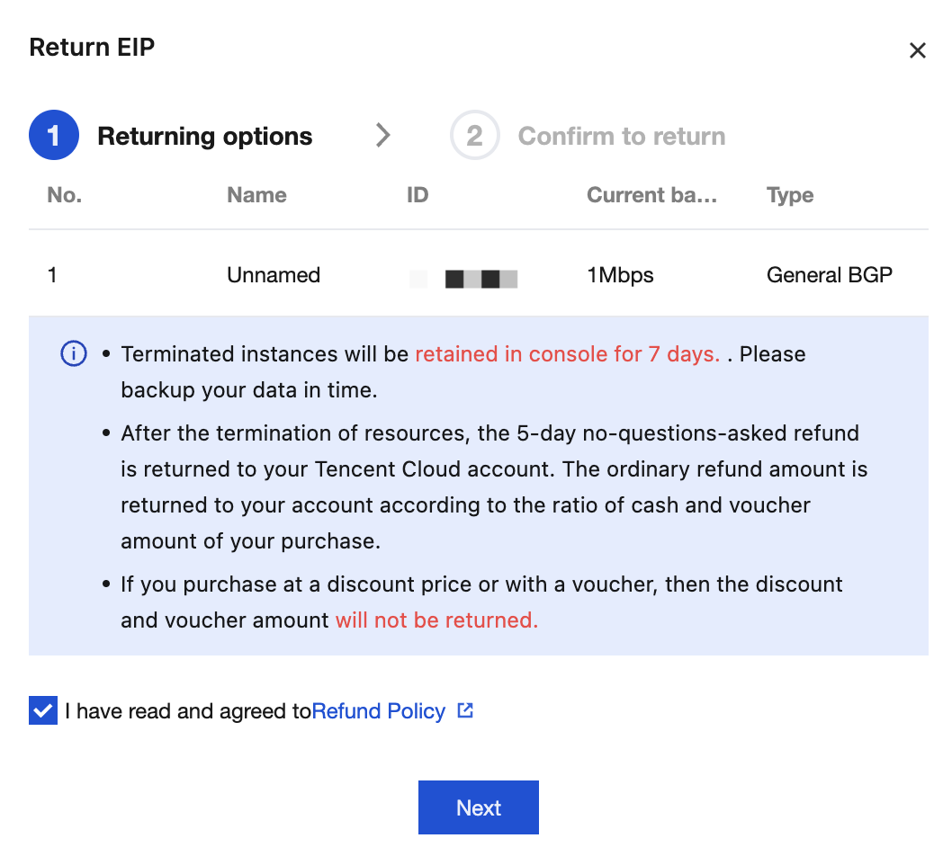Viewport: 943px width, 856px height.
Task: Click the info icon in notice box
Action: point(74,353)
